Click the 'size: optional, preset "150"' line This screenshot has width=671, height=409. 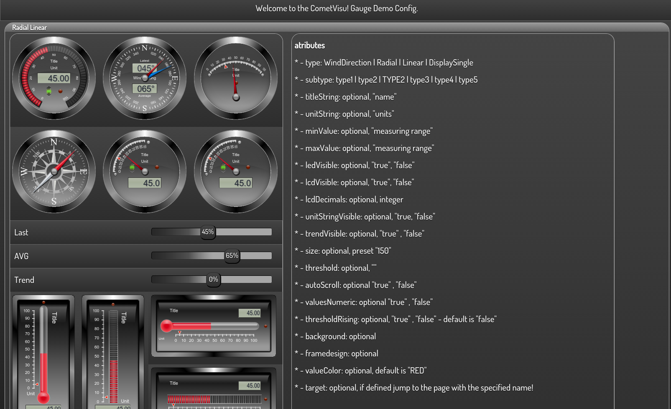(343, 251)
